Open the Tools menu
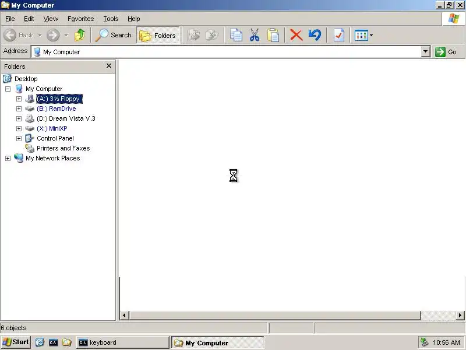The width and height of the screenshot is (466, 350). coord(111,19)
